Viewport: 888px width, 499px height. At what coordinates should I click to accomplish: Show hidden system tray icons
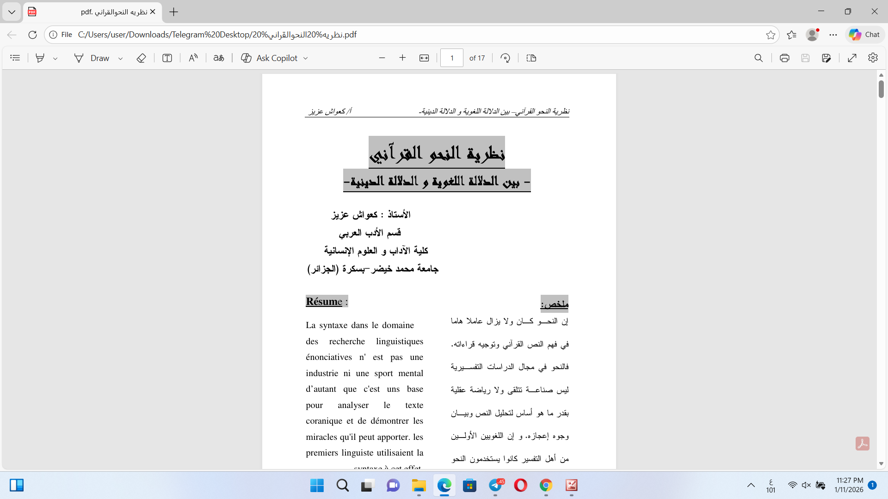tap(751, 485)
